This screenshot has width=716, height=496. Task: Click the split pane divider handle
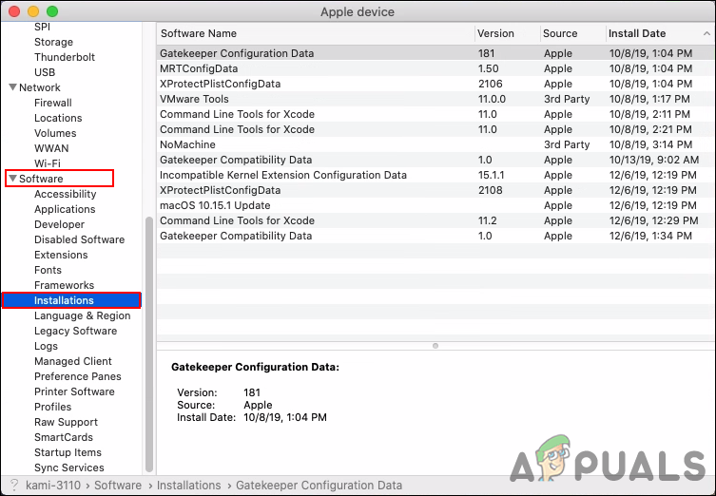coord(435,346)
